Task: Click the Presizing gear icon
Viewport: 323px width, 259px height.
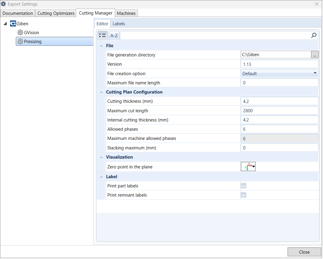Action: [20, 41]
